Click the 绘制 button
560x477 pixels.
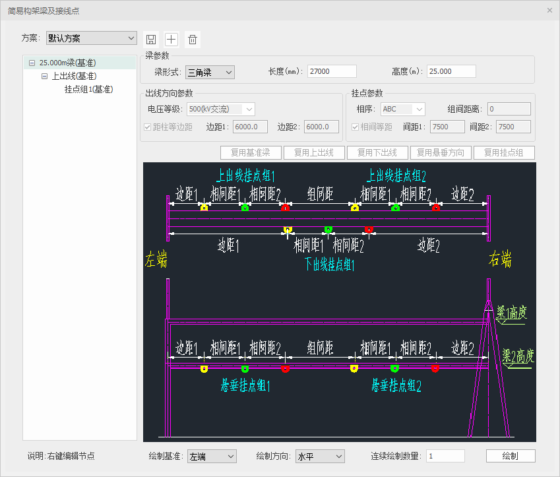click(x=510, y=456)
